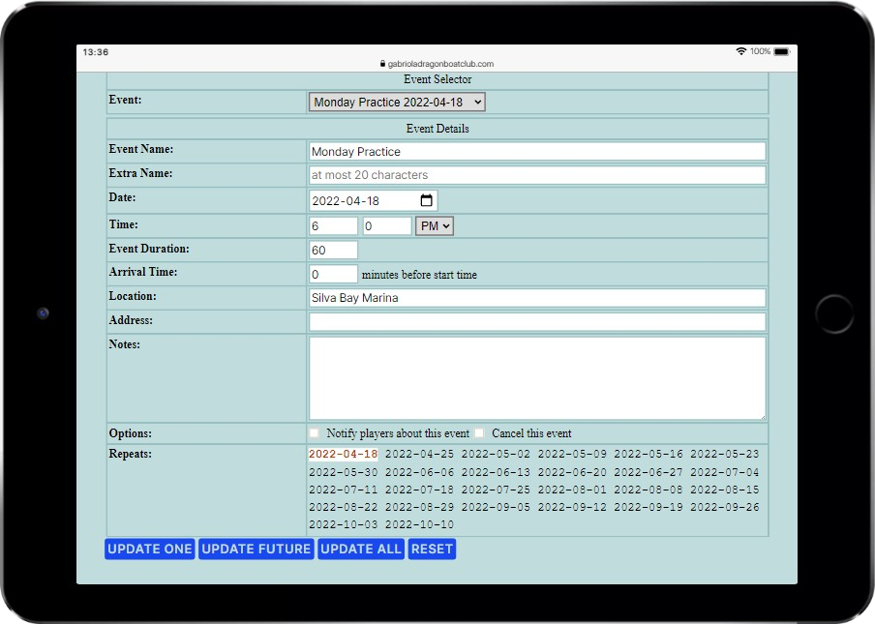Tap the battery status icon
875x624 pixels.
tap(782, 52)
